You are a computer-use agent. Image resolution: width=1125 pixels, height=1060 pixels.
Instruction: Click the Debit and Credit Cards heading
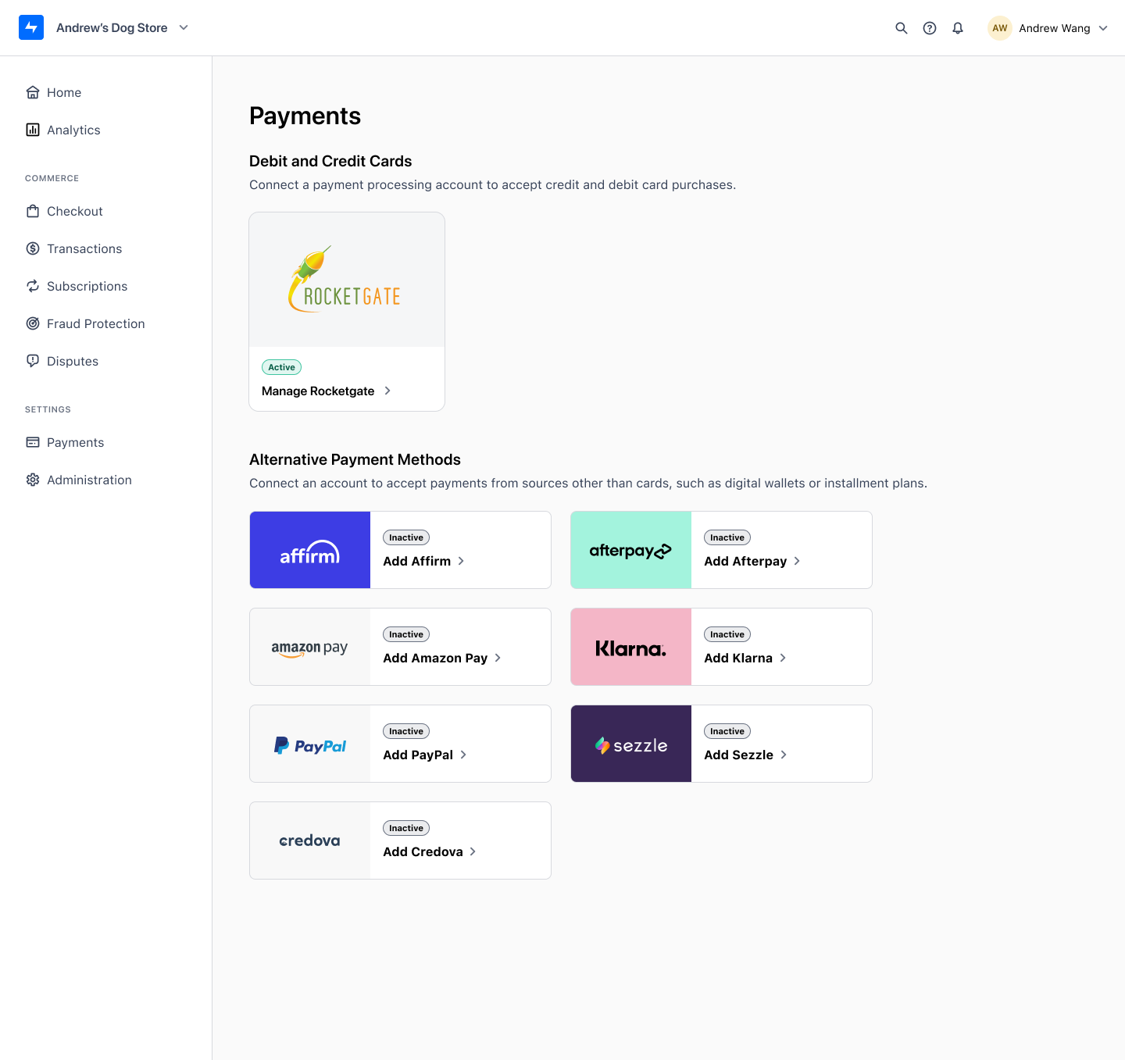[330, 161]
